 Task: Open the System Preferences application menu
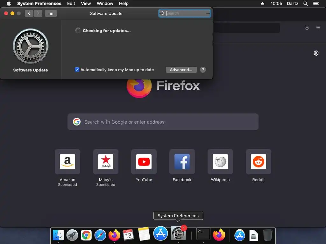tap(39, 3)
